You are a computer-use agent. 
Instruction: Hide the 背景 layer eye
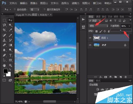90,45
